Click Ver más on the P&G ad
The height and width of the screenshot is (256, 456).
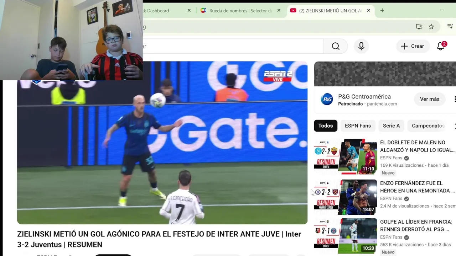tap(430, 99)
